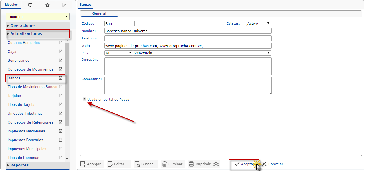Open the monitor icon tab in sidebar
Viewport: 365px width, 171px height.
coord(30,5)
